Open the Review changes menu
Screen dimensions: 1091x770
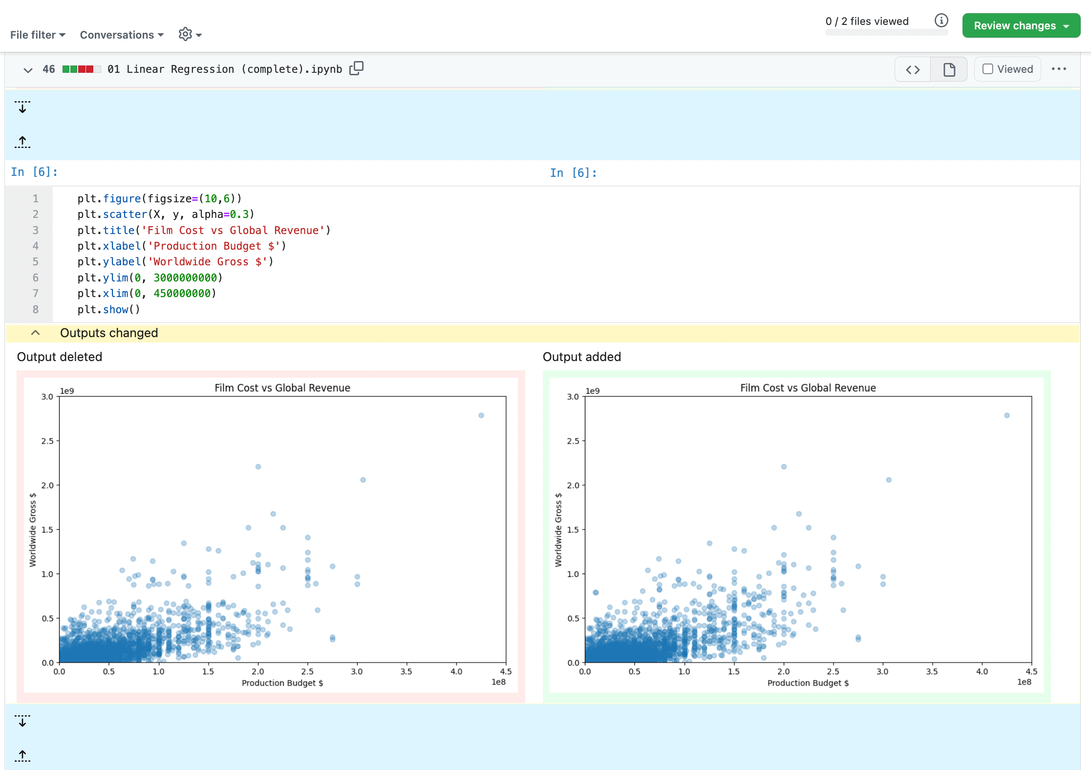click(x=1021, y=25)
